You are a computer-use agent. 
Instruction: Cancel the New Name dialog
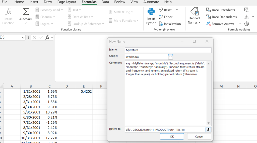click(x=199, y=136)
